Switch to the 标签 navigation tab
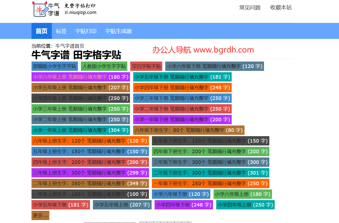The image size is (339, 223). (61, 31)
